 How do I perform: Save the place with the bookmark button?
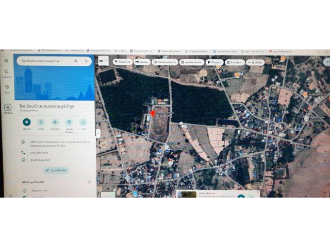41,122
